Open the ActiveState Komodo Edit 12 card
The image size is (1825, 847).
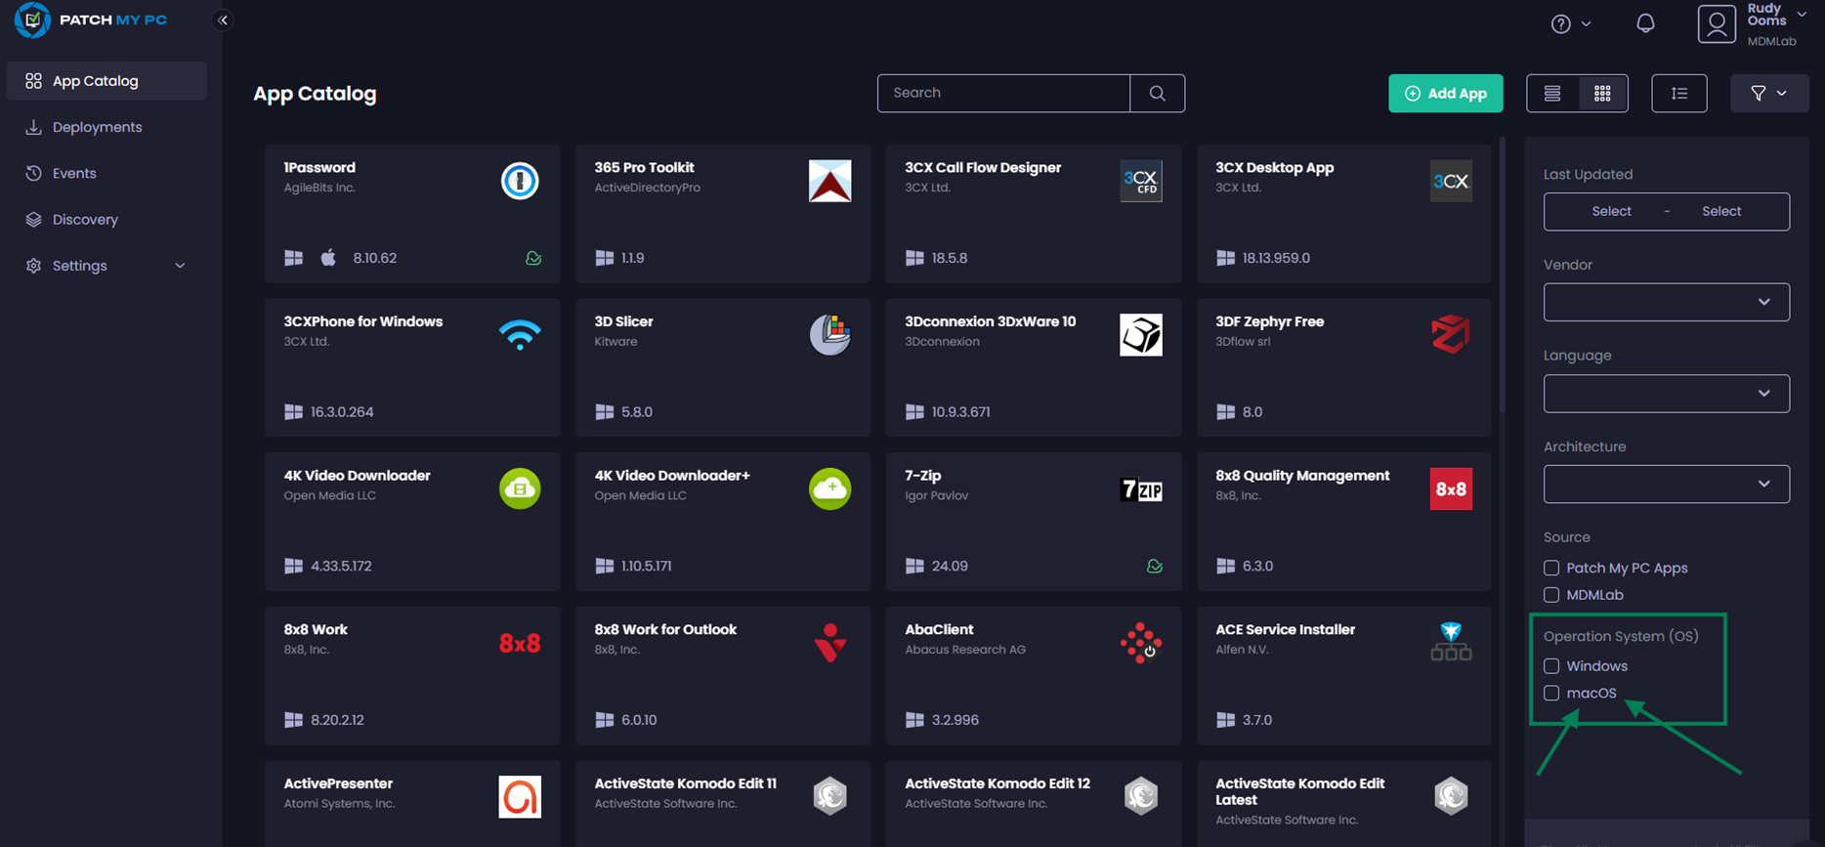(x=1034, y=803)
